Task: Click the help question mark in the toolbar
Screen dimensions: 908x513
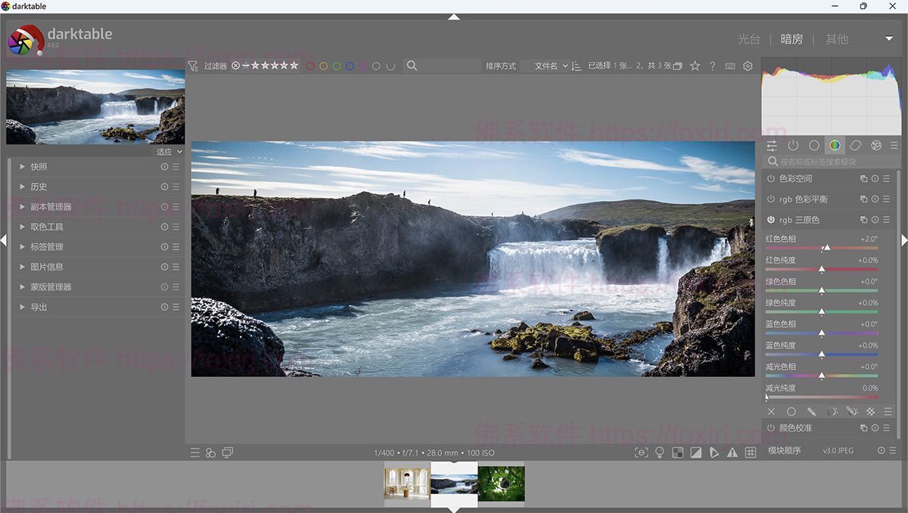Action: pos(712,66)
